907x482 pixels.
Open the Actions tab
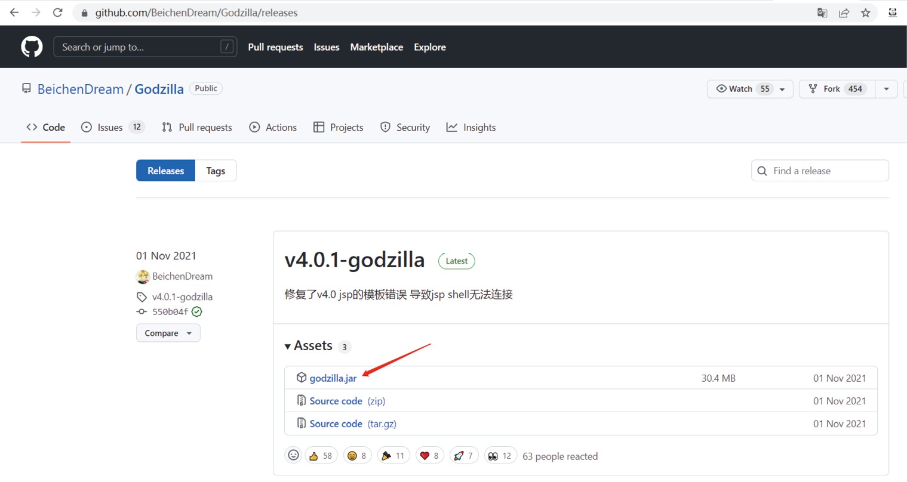tap(273, 127)
